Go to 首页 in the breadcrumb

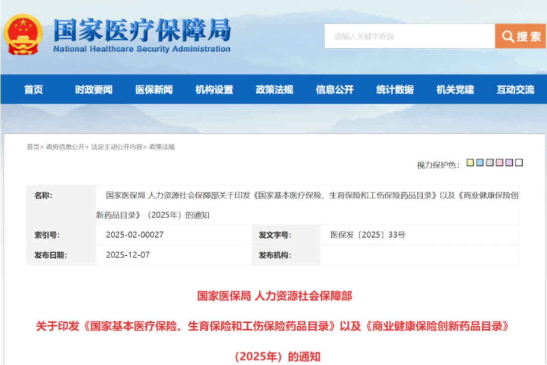pyautogui.click(x=33, y=147)
